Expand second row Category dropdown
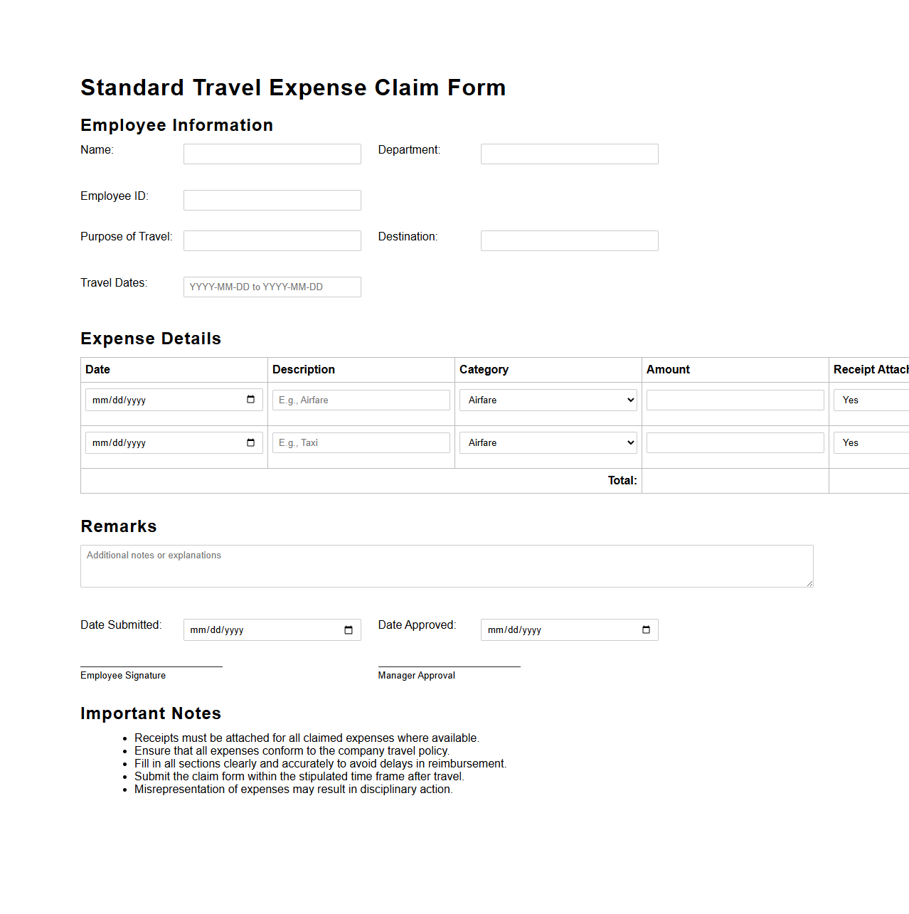Screen dimensions: 909x914 548,442
